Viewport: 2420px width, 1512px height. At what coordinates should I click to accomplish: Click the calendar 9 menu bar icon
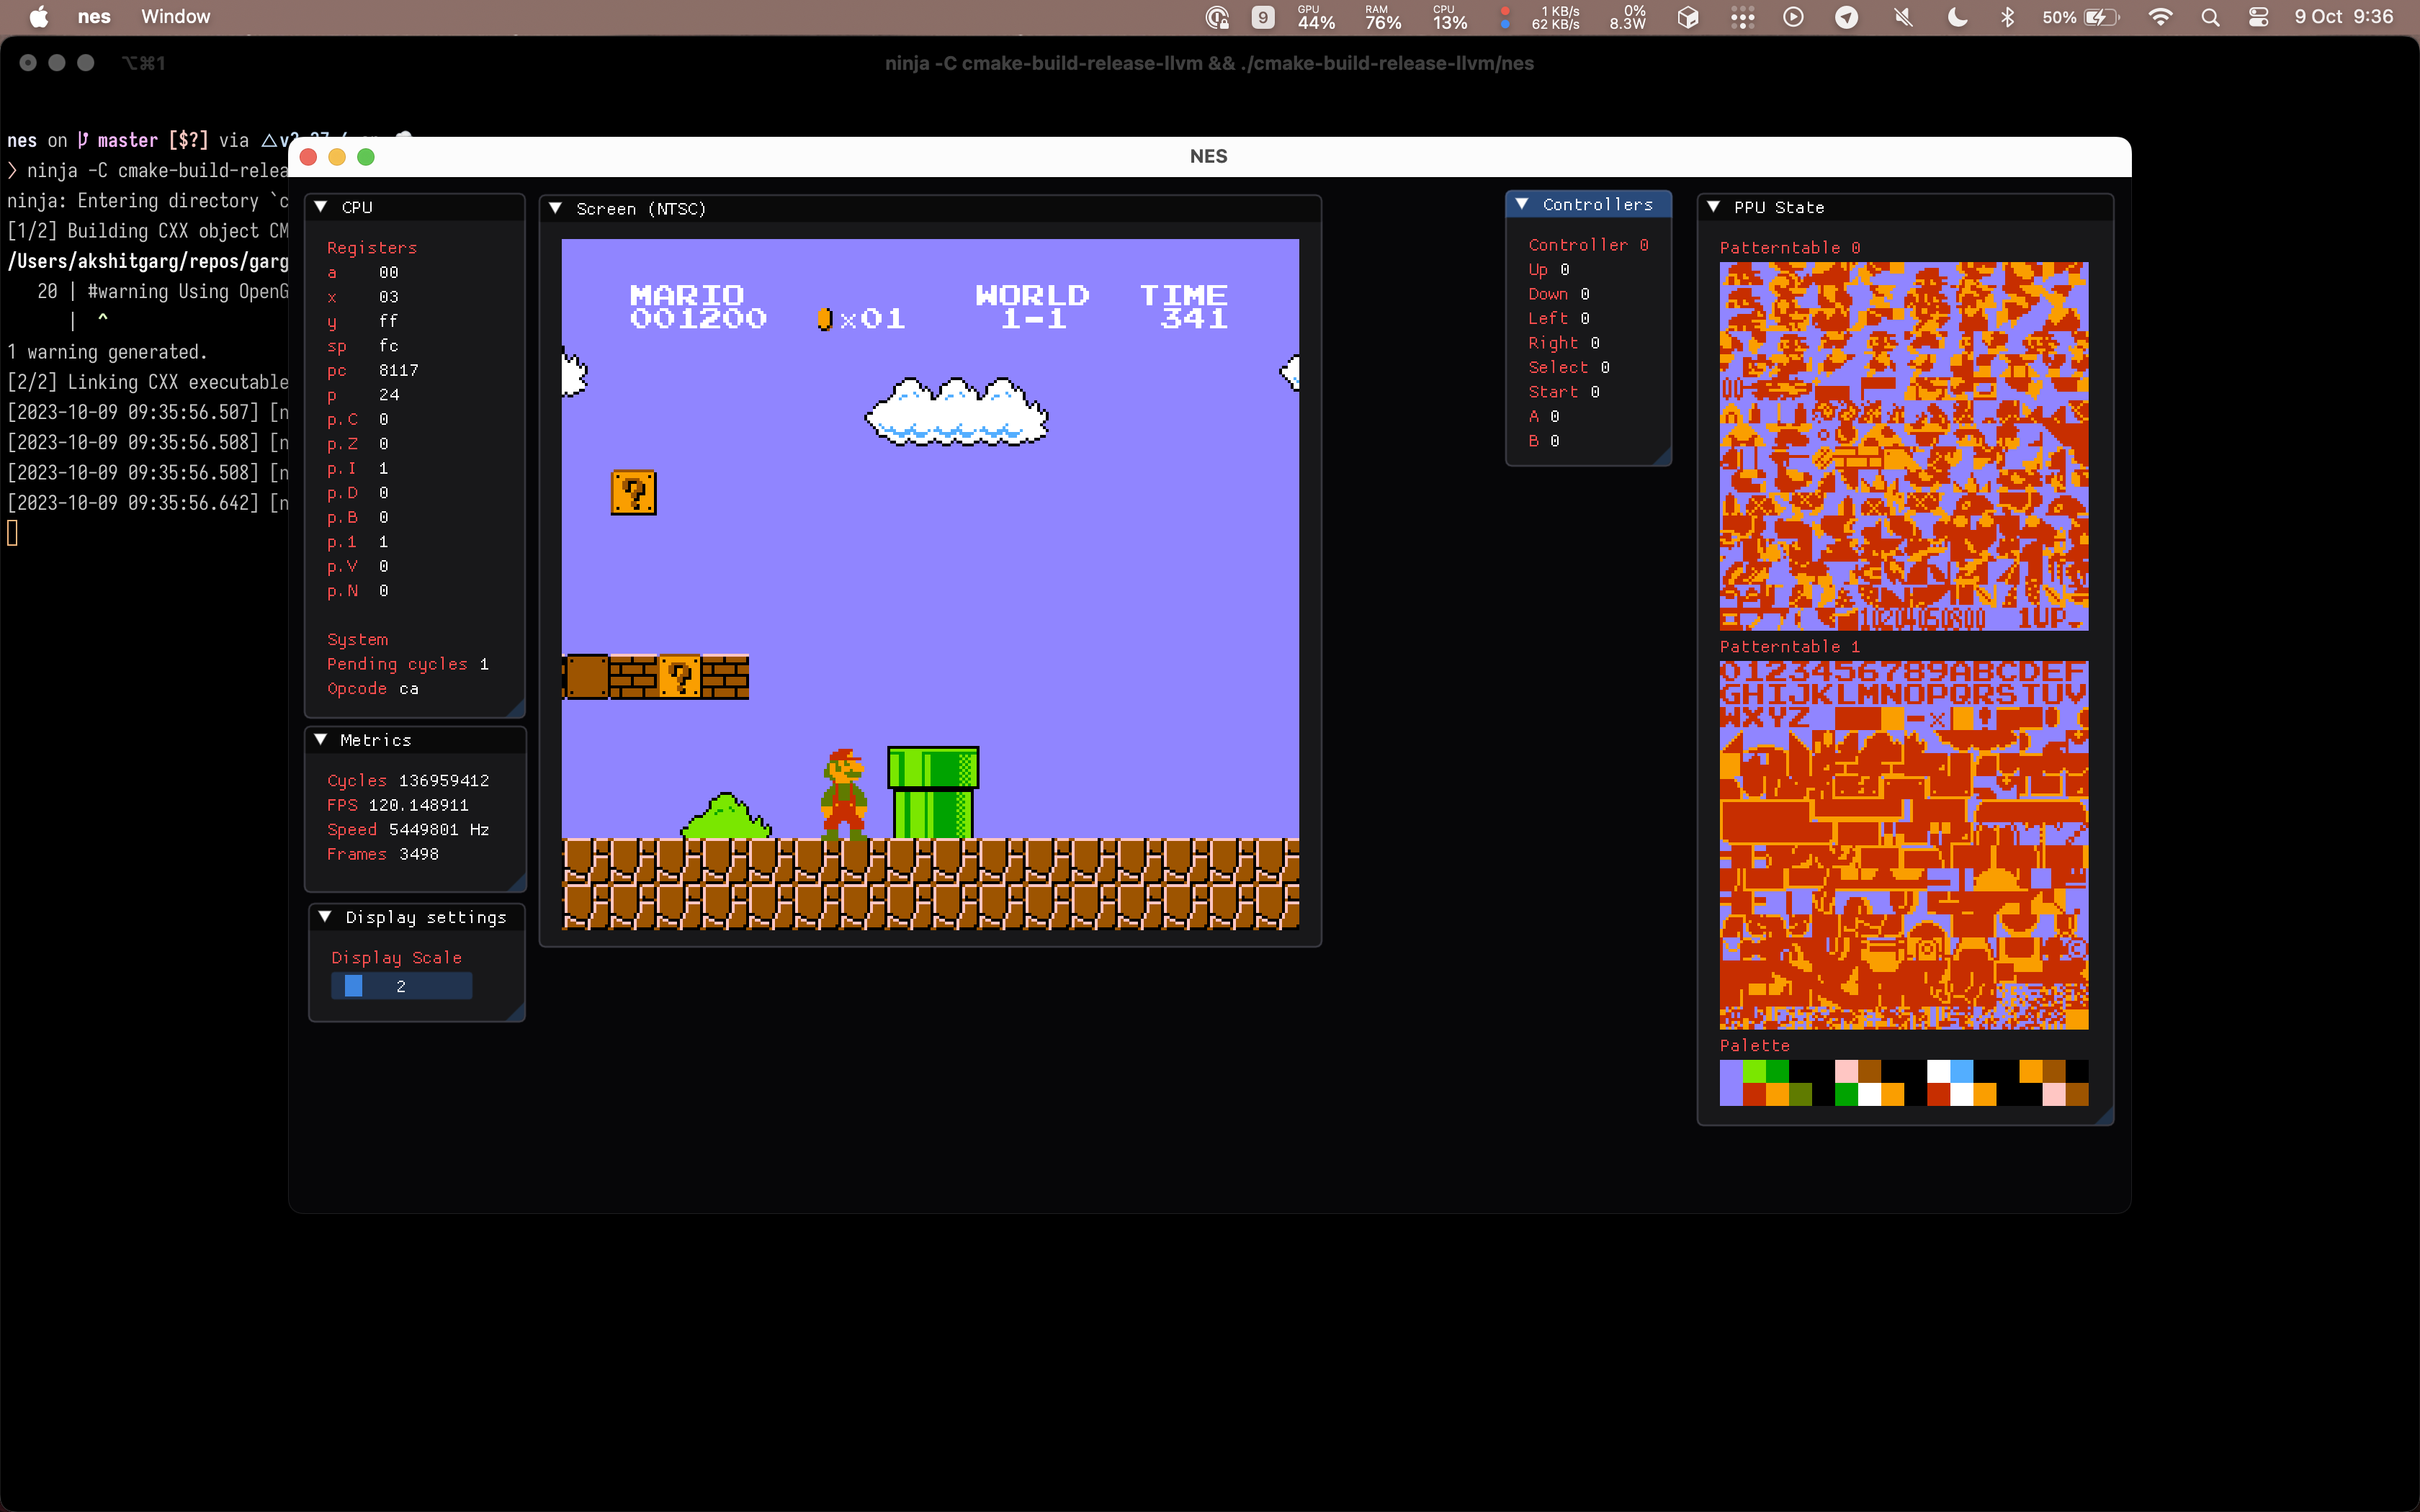pos(1263,17)
